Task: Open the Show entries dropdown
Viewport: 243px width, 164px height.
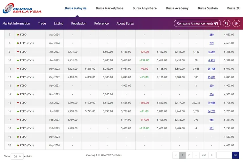Action: [x=17, y=156]
